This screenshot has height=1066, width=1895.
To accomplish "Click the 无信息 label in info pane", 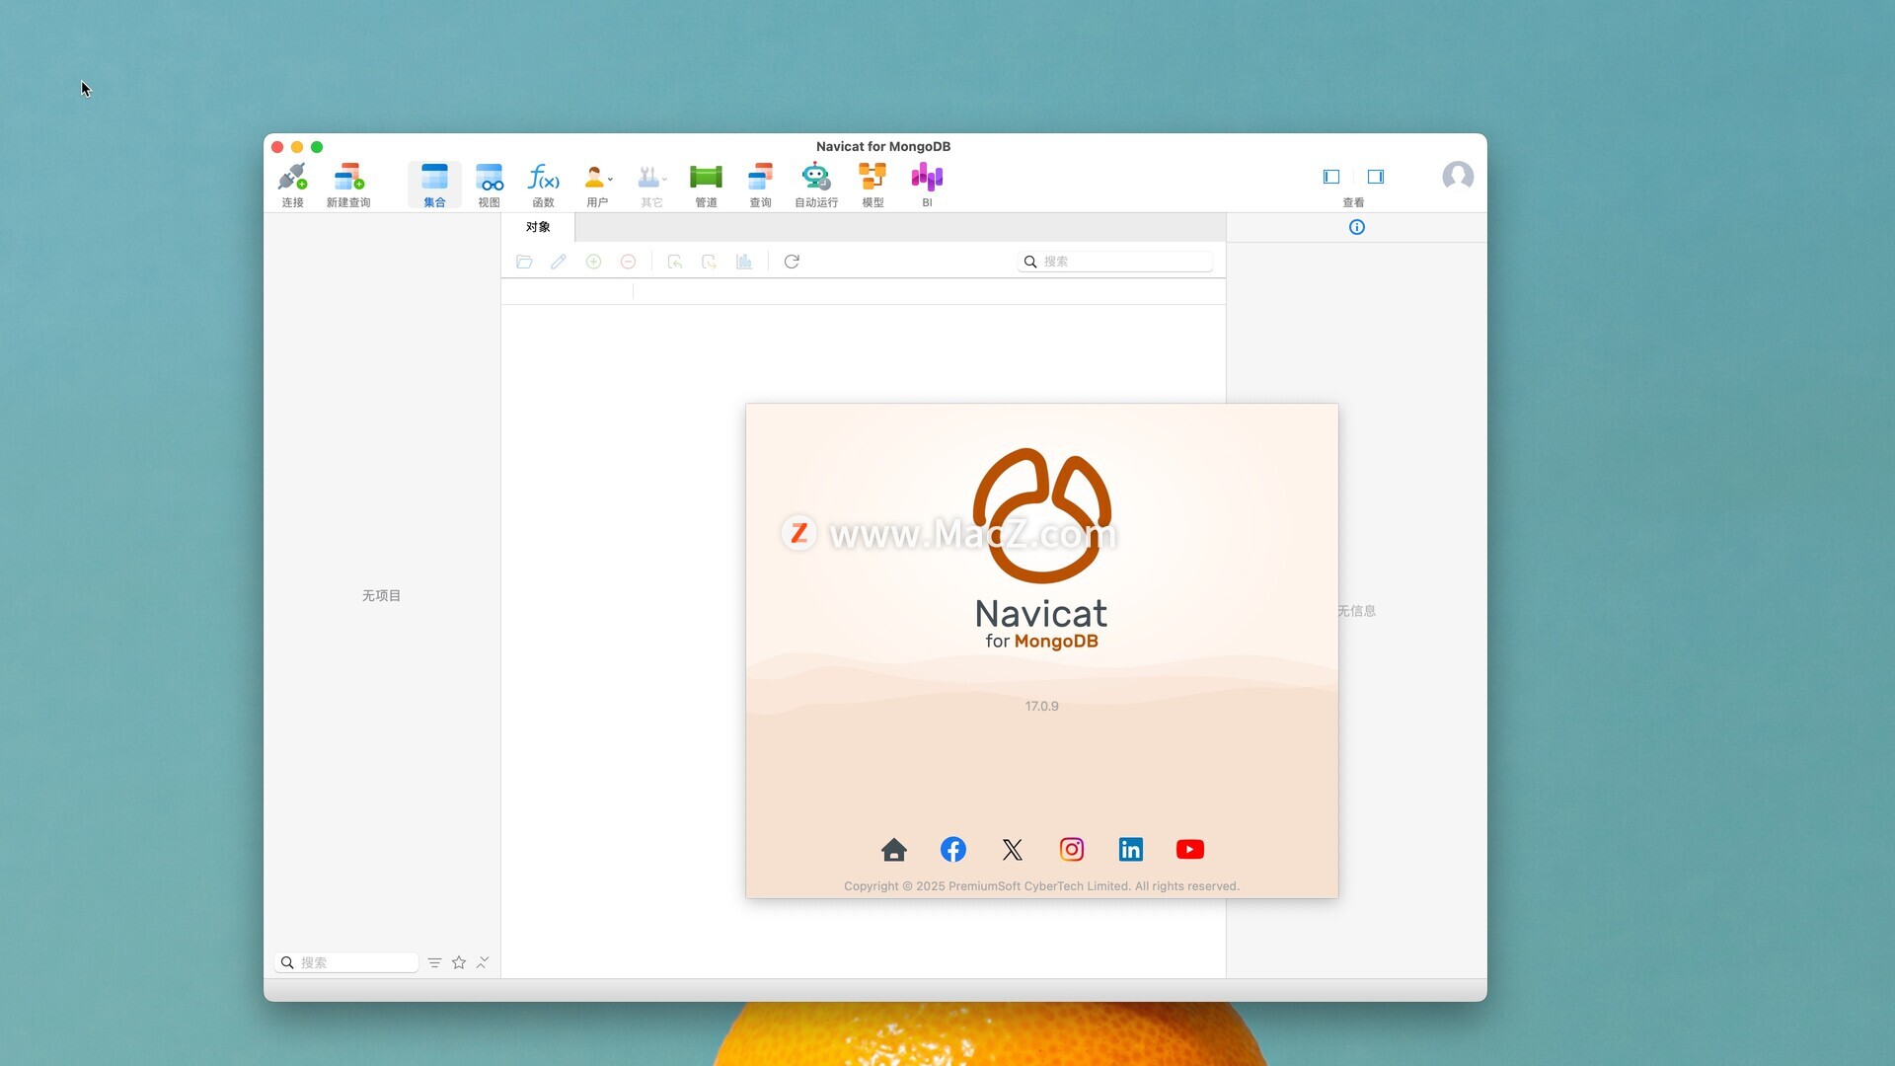I will click(x=1357, y=611).
